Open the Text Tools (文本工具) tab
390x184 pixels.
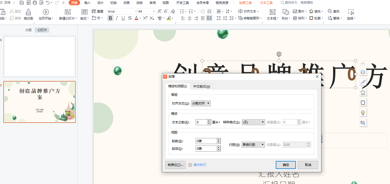(x=266, y=3)
